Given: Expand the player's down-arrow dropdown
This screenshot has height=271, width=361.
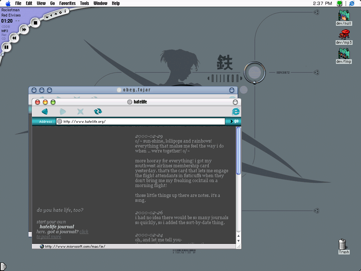Looking at the screenshot, I should (x=47, y=17).
